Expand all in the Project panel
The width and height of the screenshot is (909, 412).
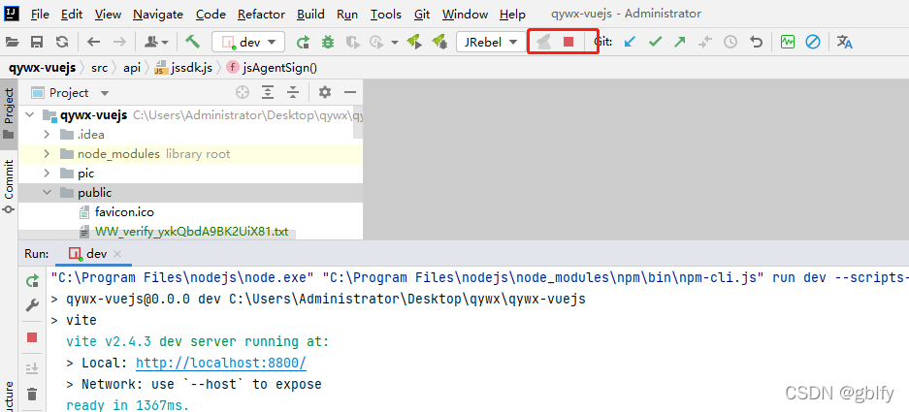267,92
